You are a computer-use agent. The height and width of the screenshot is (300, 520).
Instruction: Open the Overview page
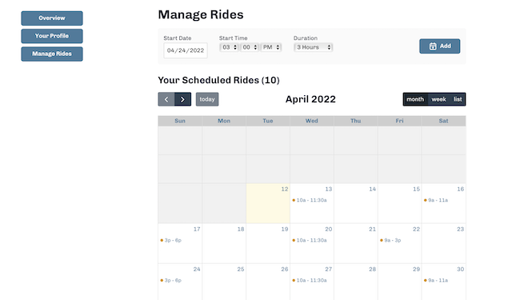coord(52,18)
